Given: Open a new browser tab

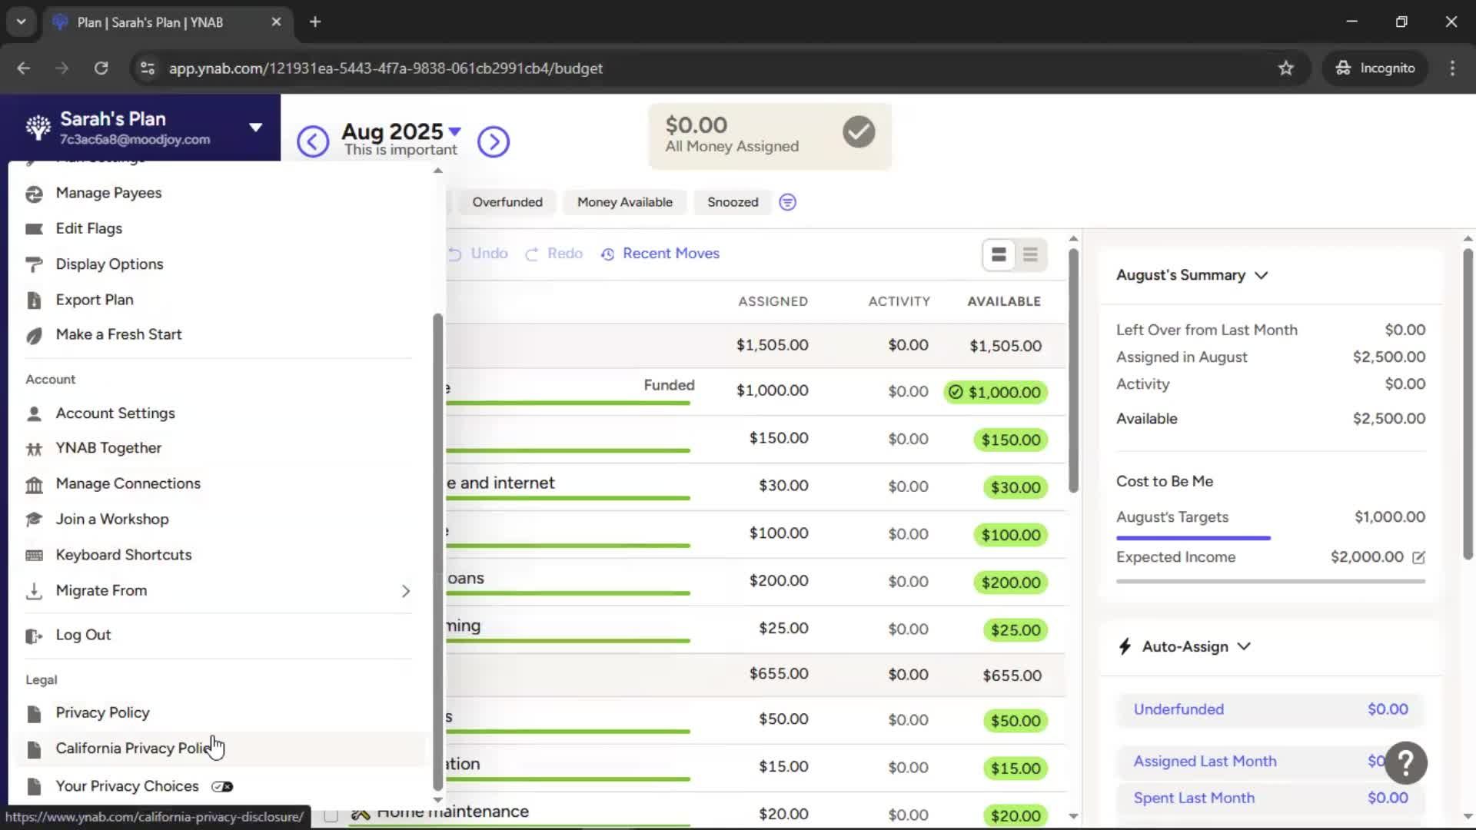Looking at the screenshot, I should (x=315, y=22).
